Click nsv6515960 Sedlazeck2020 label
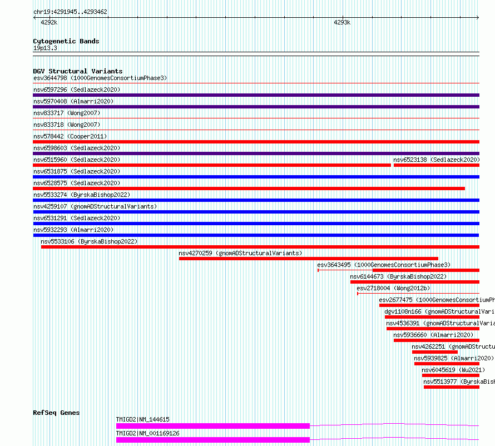Viewport: 495px width, 446px height. pos(77,160)
